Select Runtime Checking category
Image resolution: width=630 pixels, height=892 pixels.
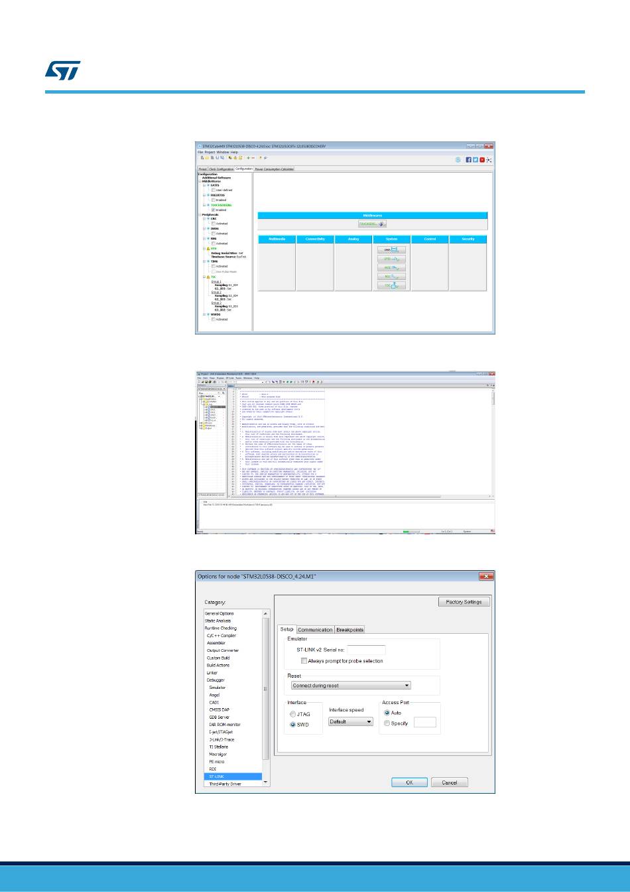(x=221, y=628)
